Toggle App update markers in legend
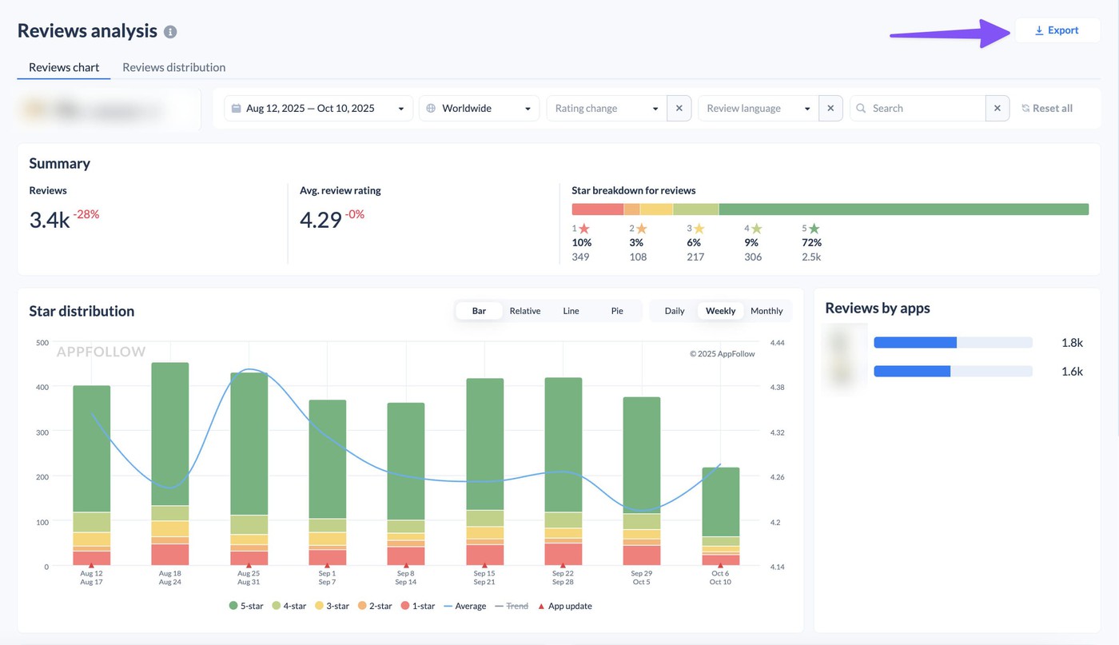Viewport: 1119px width, 645px height. pos(564,606)
